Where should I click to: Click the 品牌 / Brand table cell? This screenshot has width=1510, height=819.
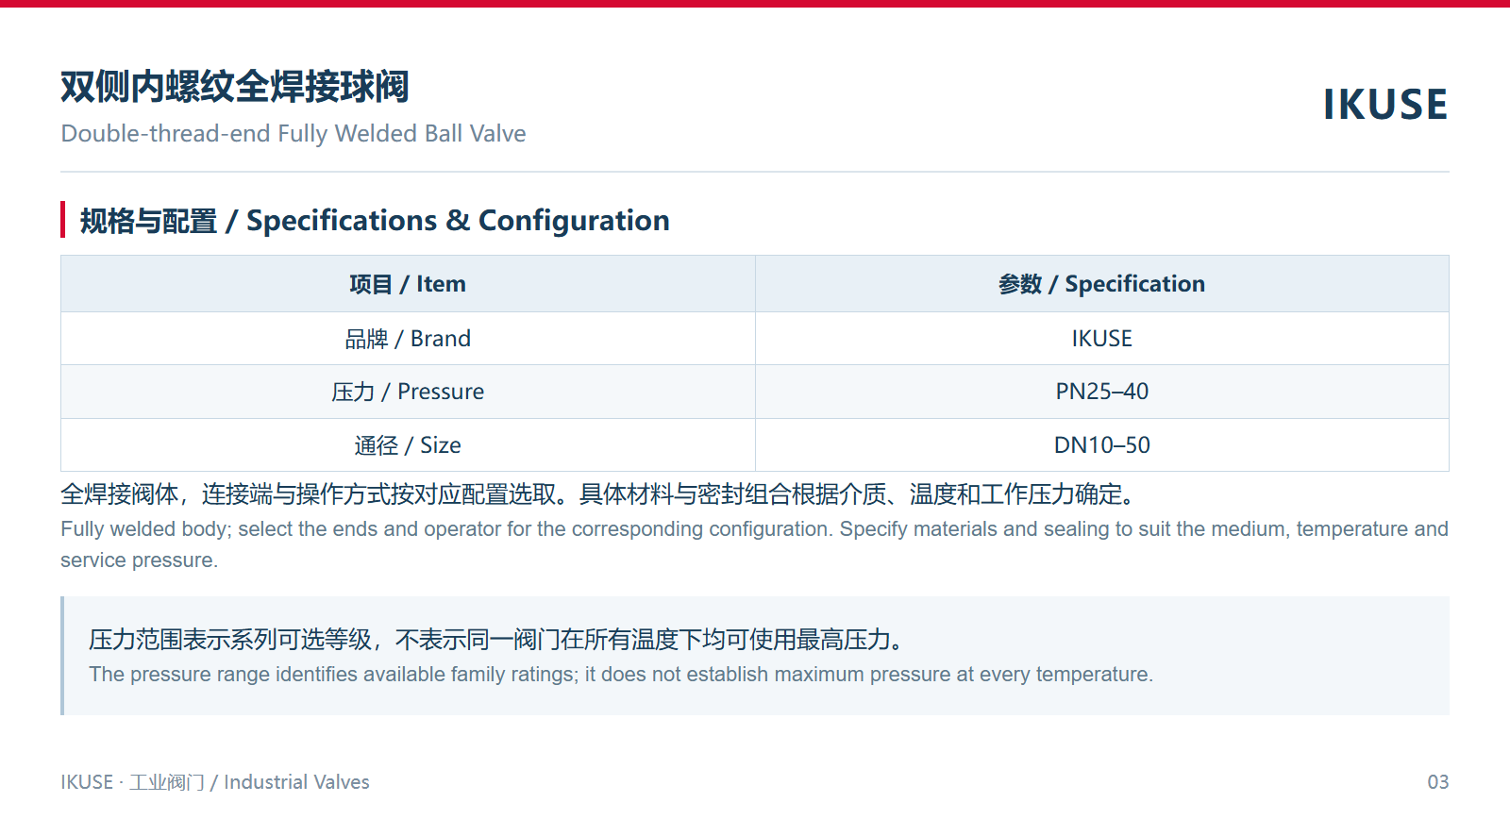coord(408,339)
